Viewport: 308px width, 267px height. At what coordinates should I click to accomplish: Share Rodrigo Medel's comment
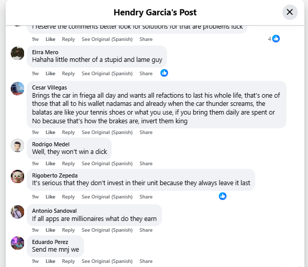[x=146, y=164]
